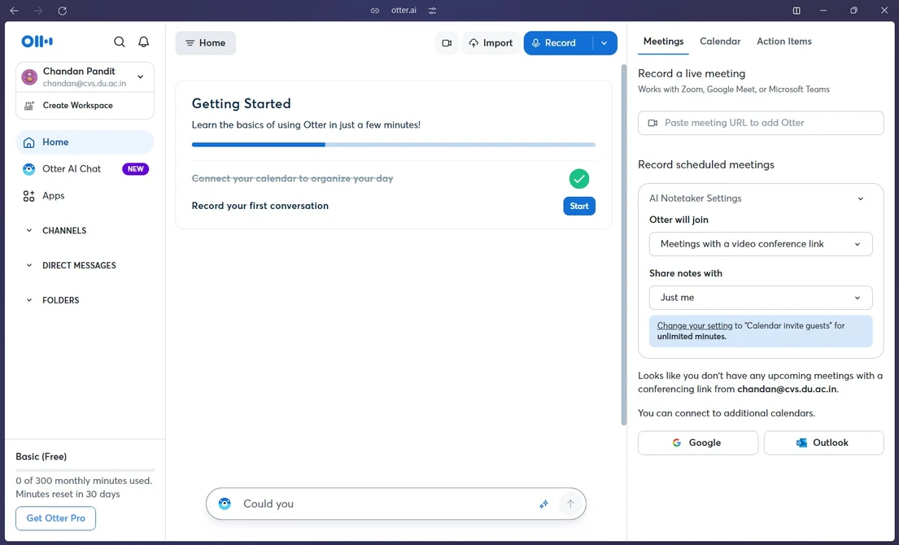Click the link icon beside otter.ai

(375, 11)
